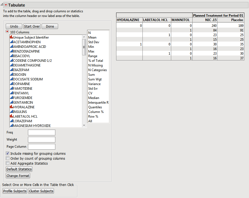Collapse the Tabulate report using the disclosure triangle
This screenshot has height=198, width=249.
2,5
